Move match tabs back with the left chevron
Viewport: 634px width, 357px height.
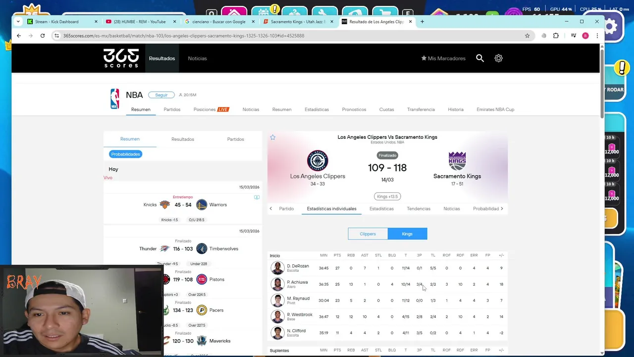[x=271, y=209]
